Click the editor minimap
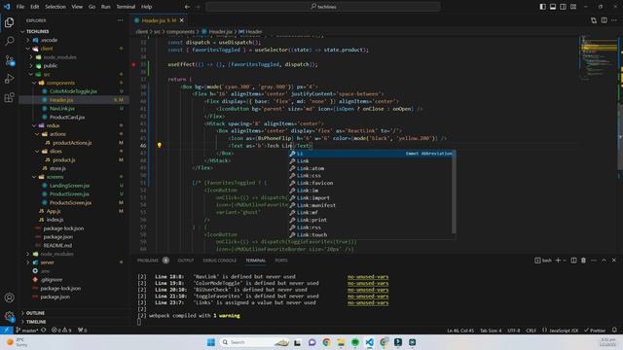 [x=599, y=59]
